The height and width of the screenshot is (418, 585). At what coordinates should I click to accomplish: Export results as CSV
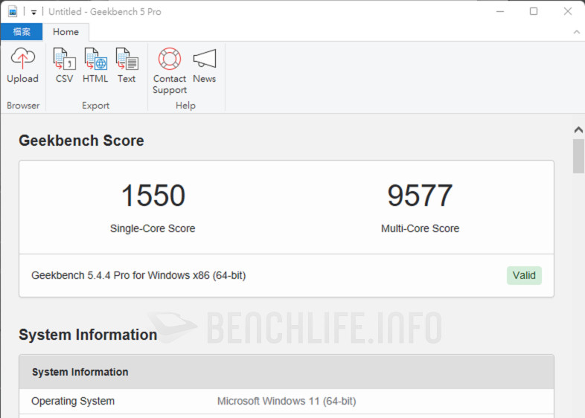click(x=64, y=66)
